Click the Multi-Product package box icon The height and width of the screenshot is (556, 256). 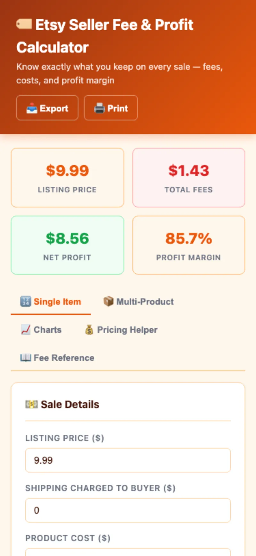[x=108, y=302]
